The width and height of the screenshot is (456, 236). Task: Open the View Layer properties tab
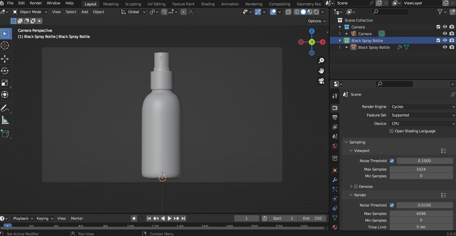pyautogui.click(x=335, y=127)
